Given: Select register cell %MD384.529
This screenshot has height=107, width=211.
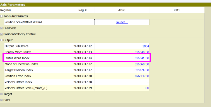Looking at the screenshot, I should coord(83,88).
